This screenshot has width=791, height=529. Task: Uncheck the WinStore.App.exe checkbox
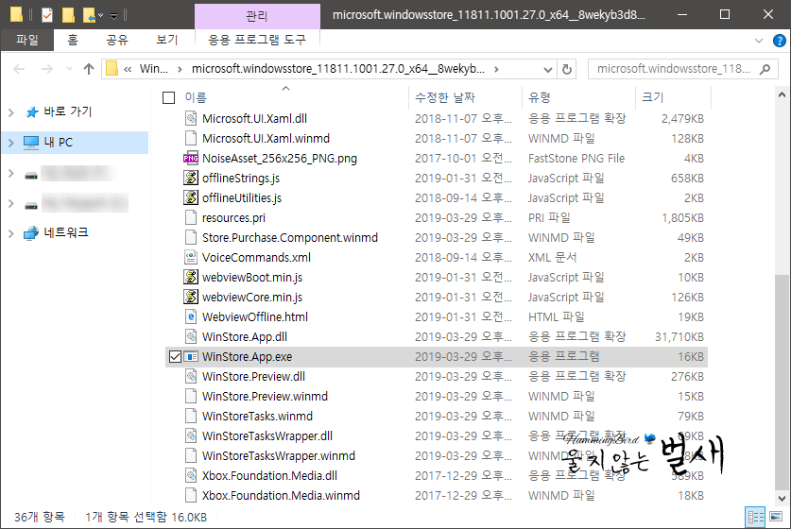point(175,357)
